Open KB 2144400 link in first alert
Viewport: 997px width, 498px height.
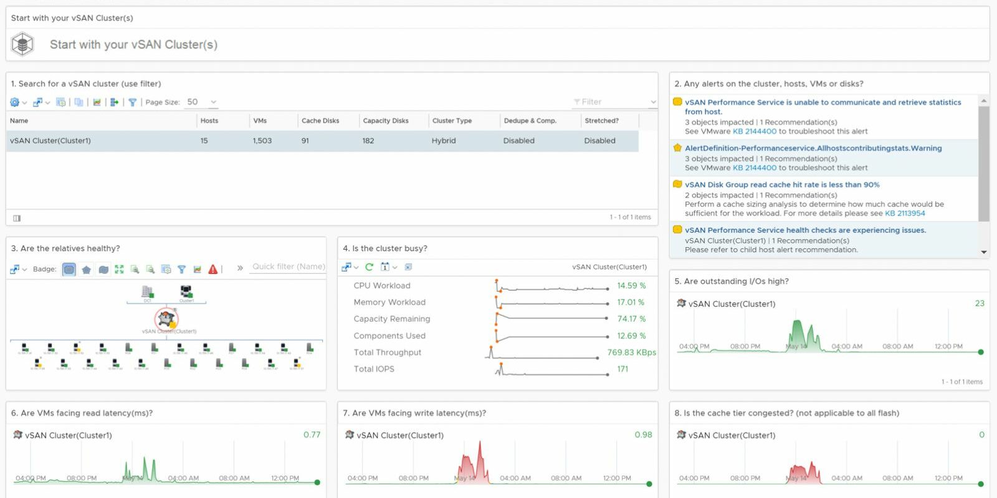(x=755, y=131)
